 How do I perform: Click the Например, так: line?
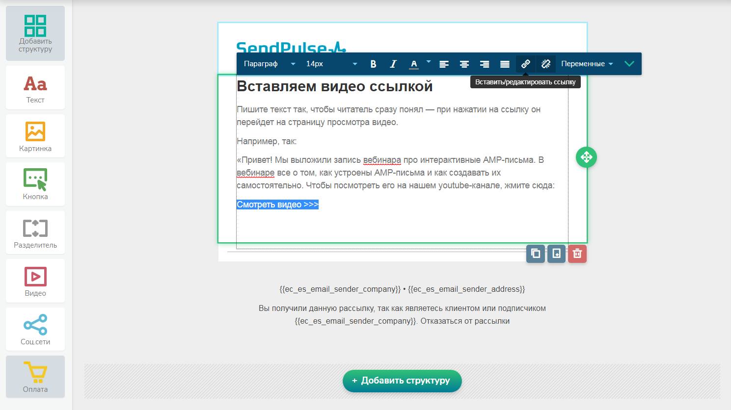click(267, 141)
